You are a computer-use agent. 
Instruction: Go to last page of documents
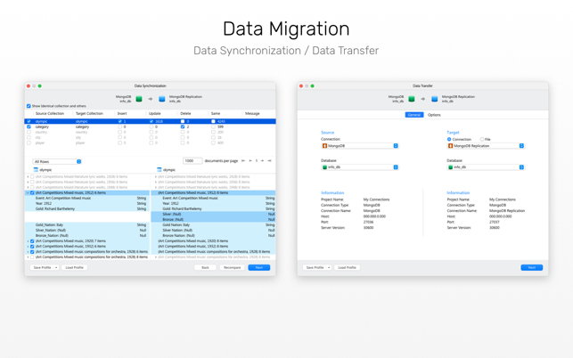[x=269, y=161]
